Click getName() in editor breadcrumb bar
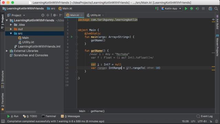 pos(98,111)
